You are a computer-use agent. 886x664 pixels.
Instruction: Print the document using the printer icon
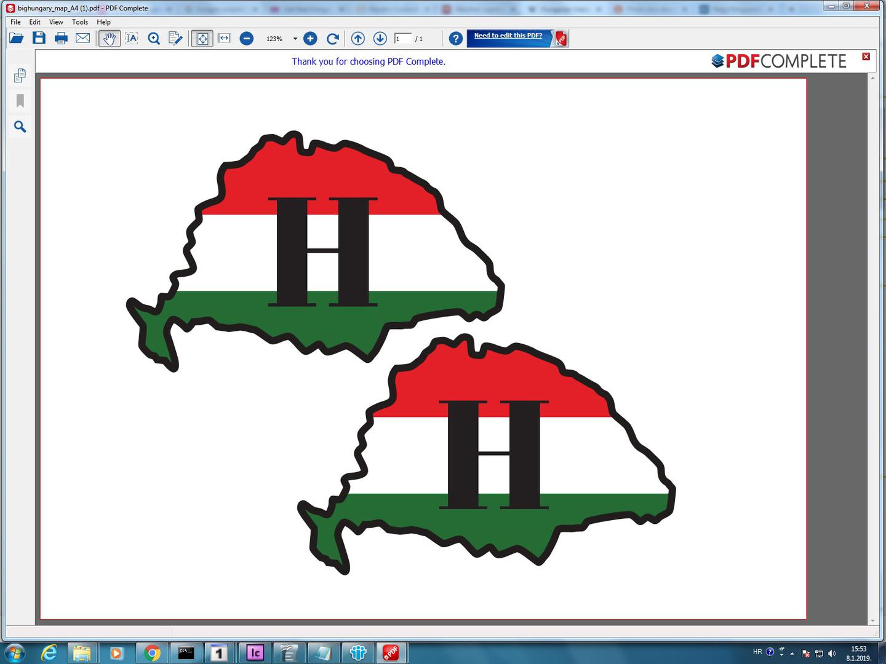[x=61, y=39]
